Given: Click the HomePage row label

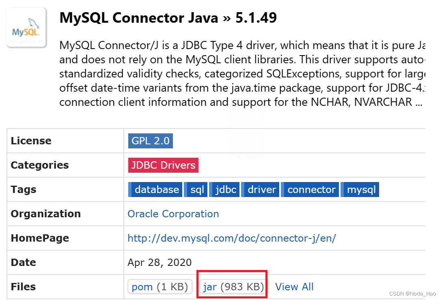Looking at the screenshot, I should tap(40, 238).
